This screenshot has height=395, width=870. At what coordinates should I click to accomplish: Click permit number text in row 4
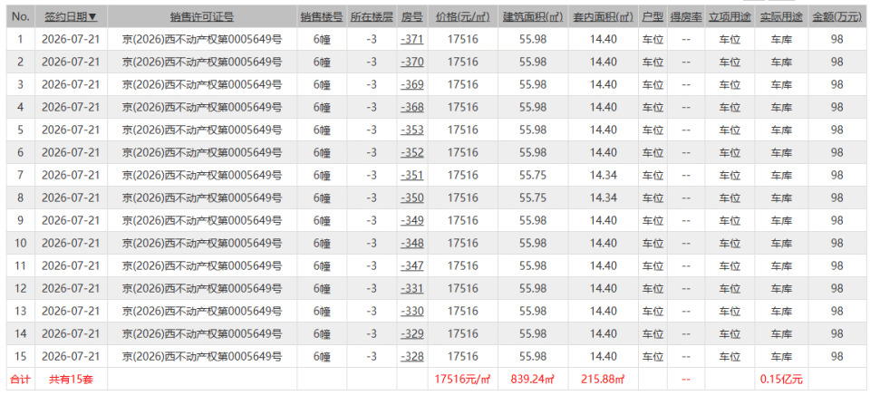tap(202, 107)
